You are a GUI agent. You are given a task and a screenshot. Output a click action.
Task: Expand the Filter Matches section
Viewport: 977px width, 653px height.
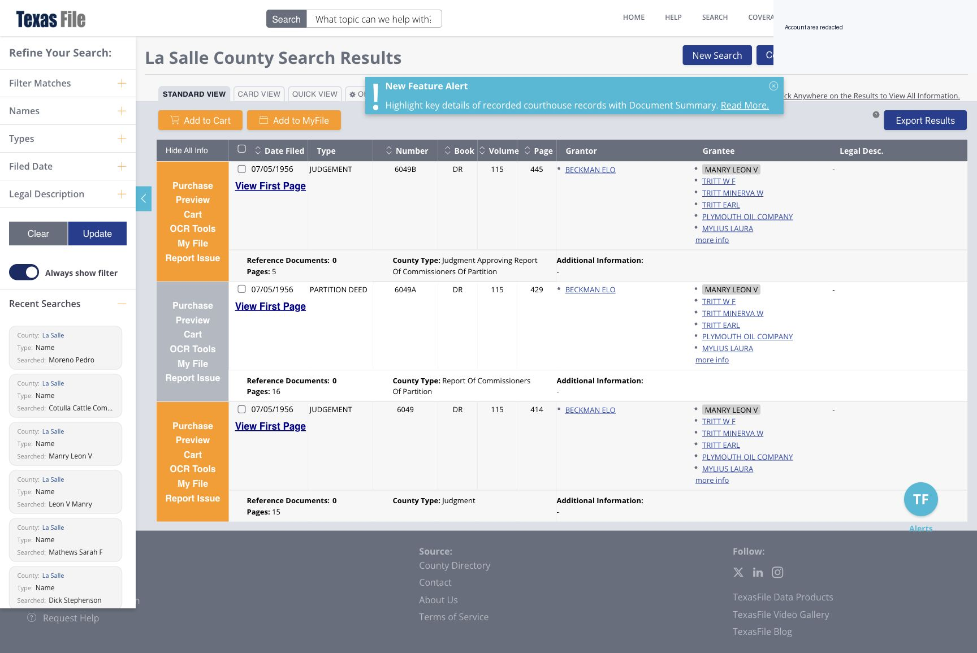(122, 83)
